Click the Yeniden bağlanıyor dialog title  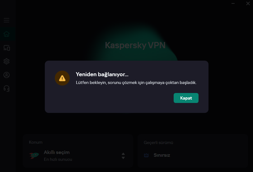pyautogui.click(x=102, y=74)
